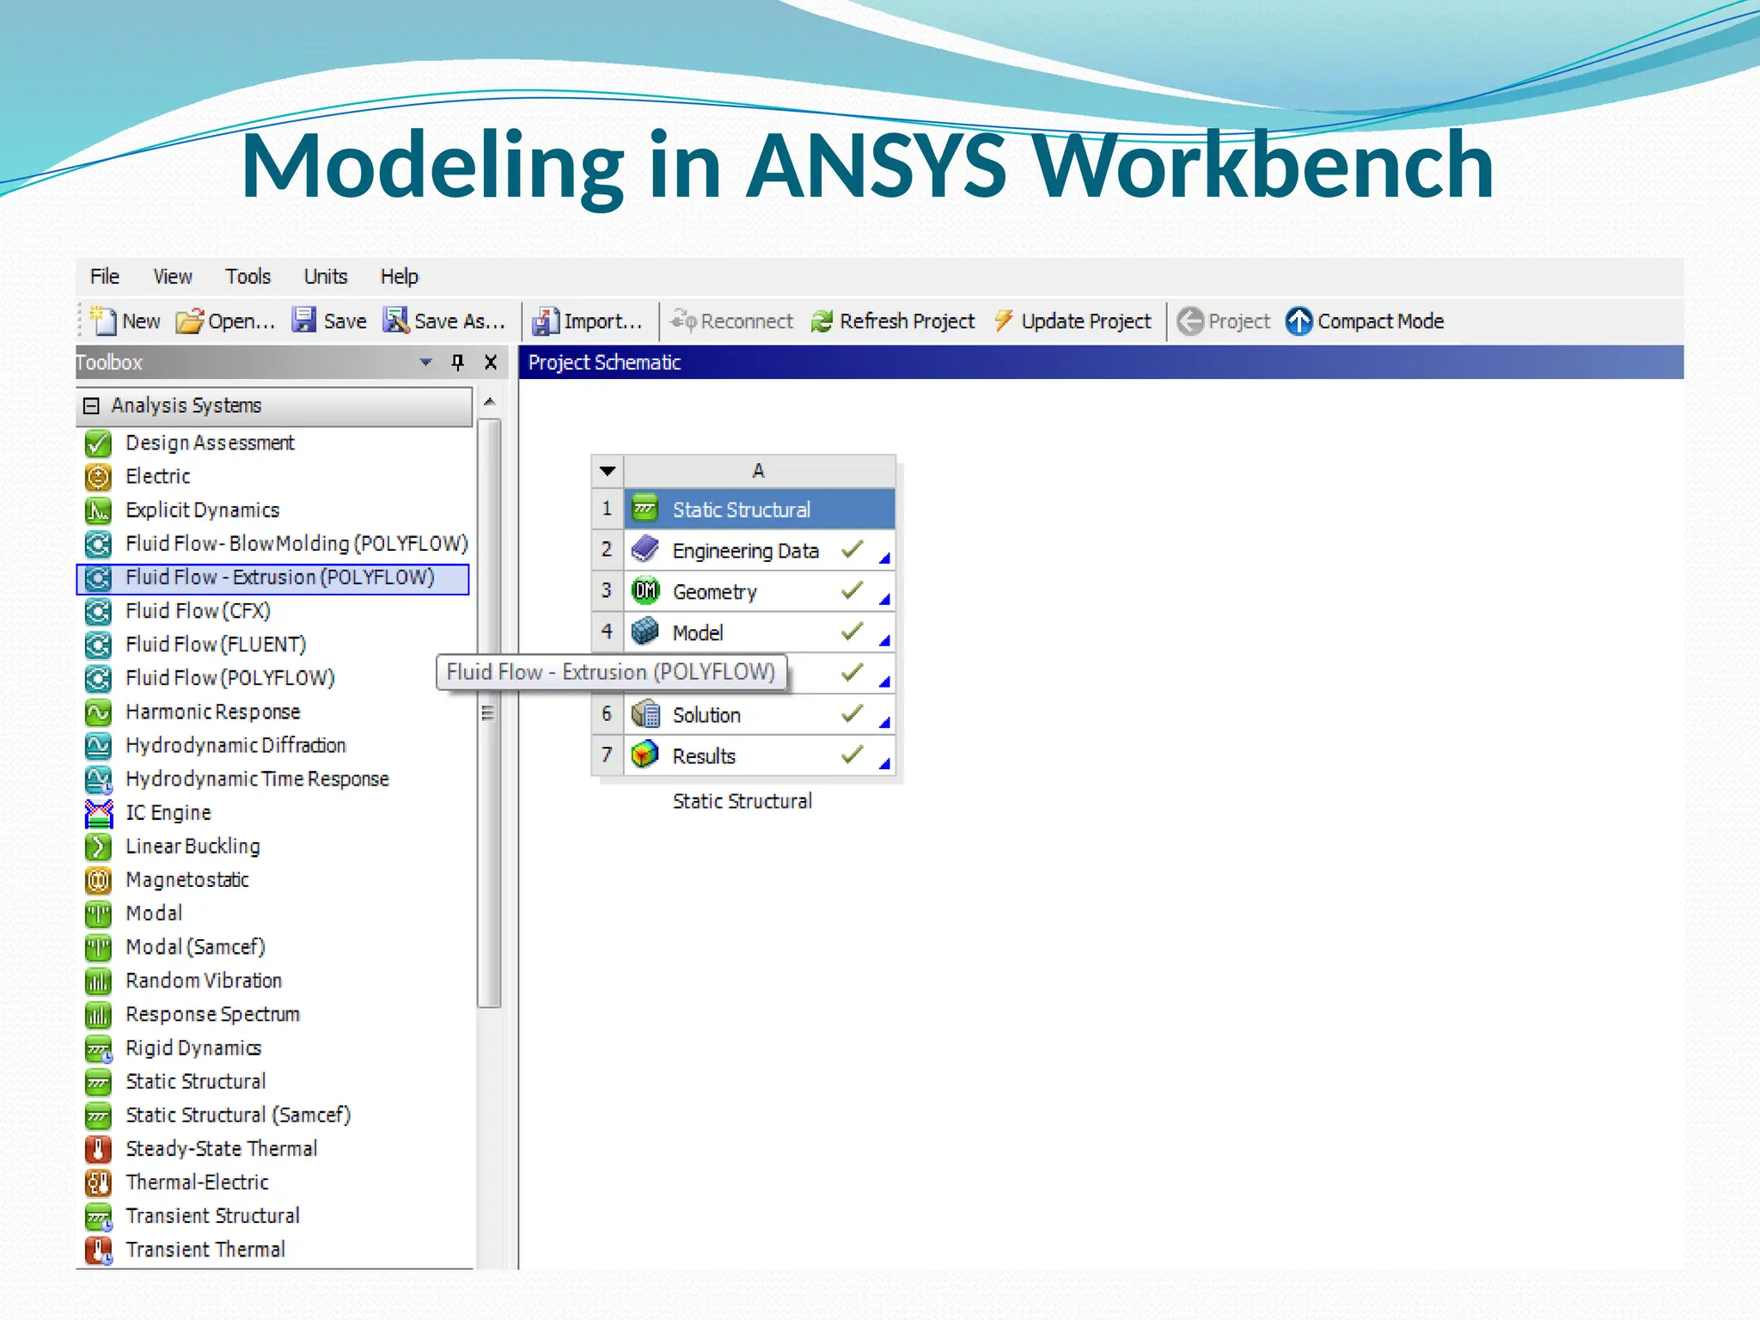Click the Refresh Project button label
Viewport: 1760px width, 1320px height.
click(907, 321)
